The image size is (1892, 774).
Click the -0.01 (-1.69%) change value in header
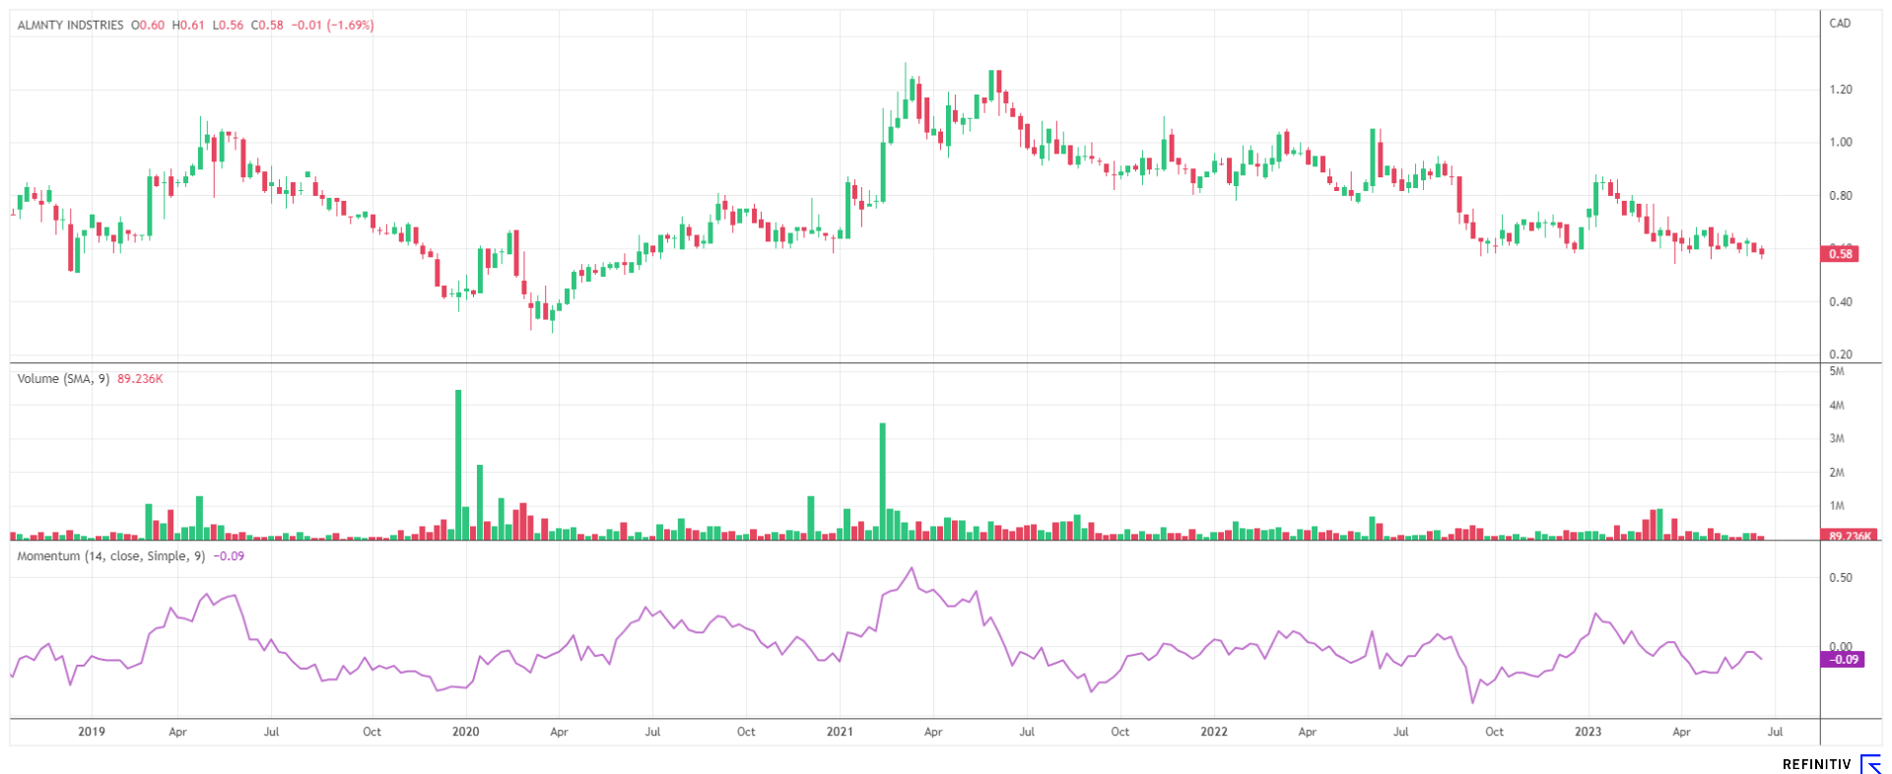(335, 26)
